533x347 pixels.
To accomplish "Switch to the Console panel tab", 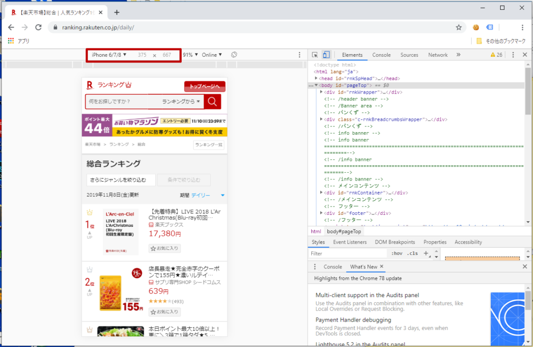I will pyautogui.click(x=382, y=55).
